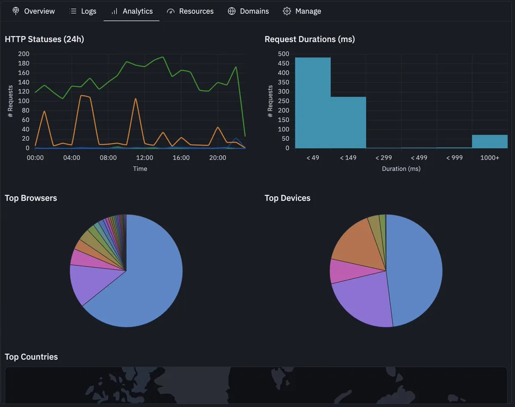Click the Manage gear icon

[x=287, y=11]
